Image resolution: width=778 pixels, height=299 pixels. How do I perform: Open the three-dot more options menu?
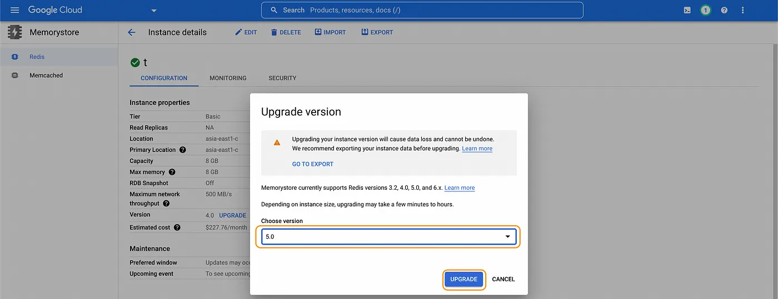[x=743, y=11]
